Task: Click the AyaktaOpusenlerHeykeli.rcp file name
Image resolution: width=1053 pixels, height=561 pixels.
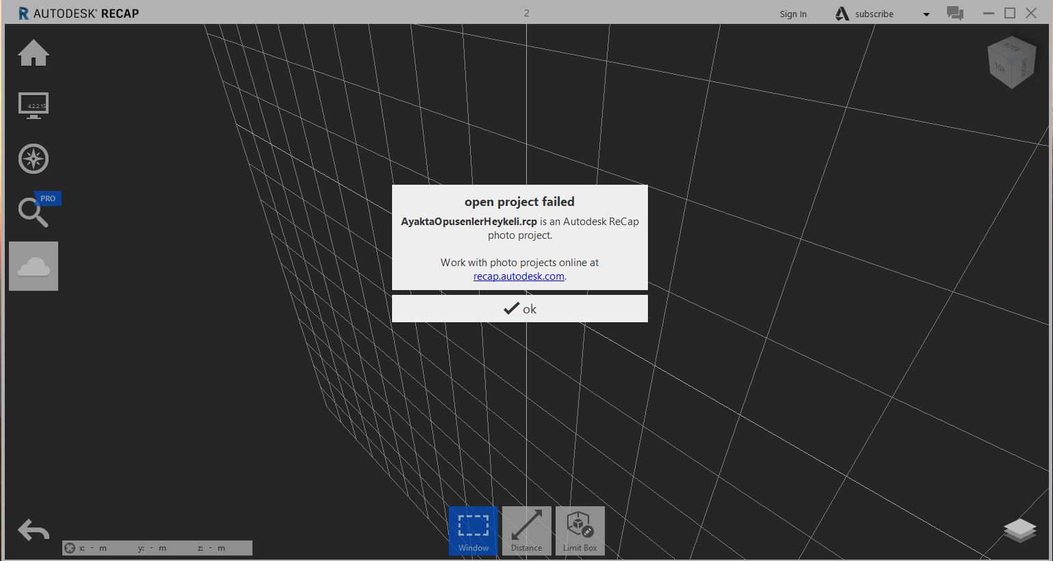Action: tap(469, 222)
